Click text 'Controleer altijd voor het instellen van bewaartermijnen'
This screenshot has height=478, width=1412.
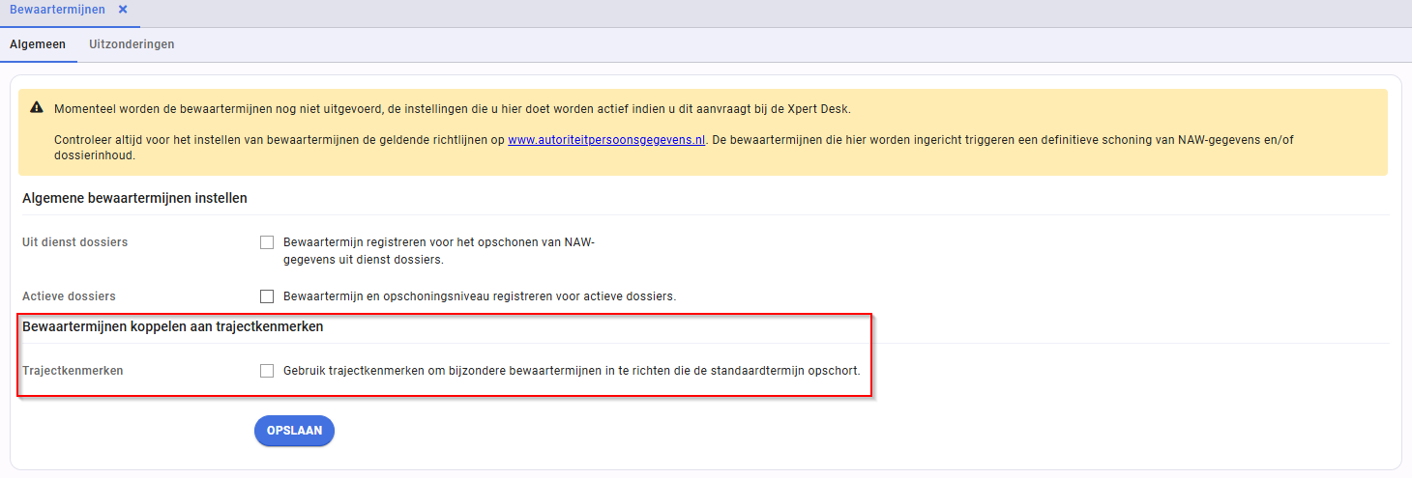(x=211, y=140)
